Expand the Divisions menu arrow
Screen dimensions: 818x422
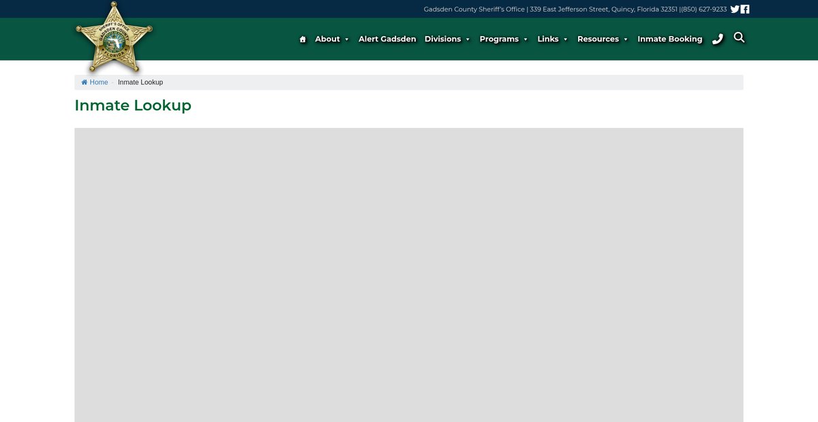(x=468, y=39)
